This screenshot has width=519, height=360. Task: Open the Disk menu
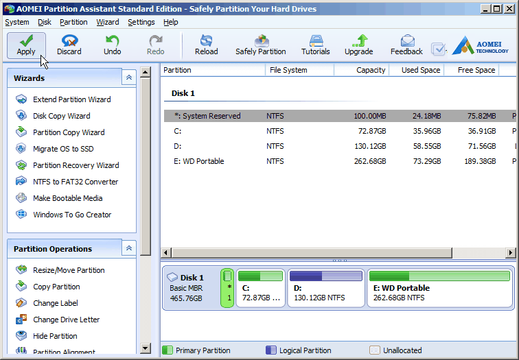coord(45,22)
